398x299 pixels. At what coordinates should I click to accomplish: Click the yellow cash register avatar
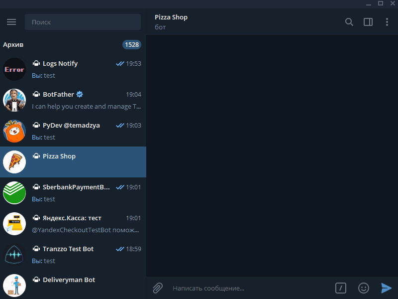click(14, 224)
